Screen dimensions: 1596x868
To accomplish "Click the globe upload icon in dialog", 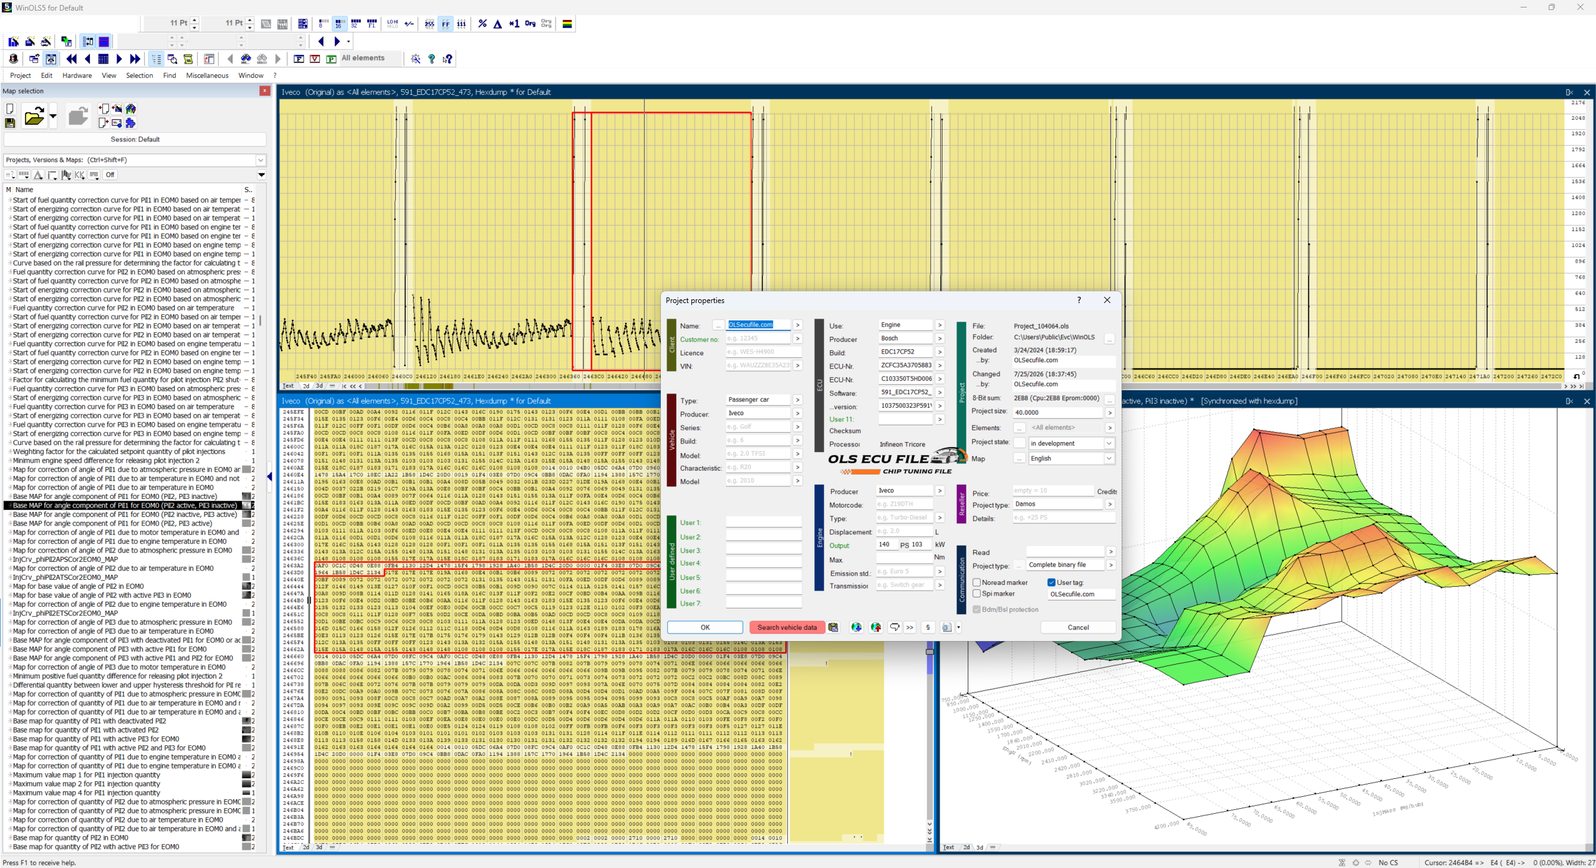I will [x=876, y=627].
